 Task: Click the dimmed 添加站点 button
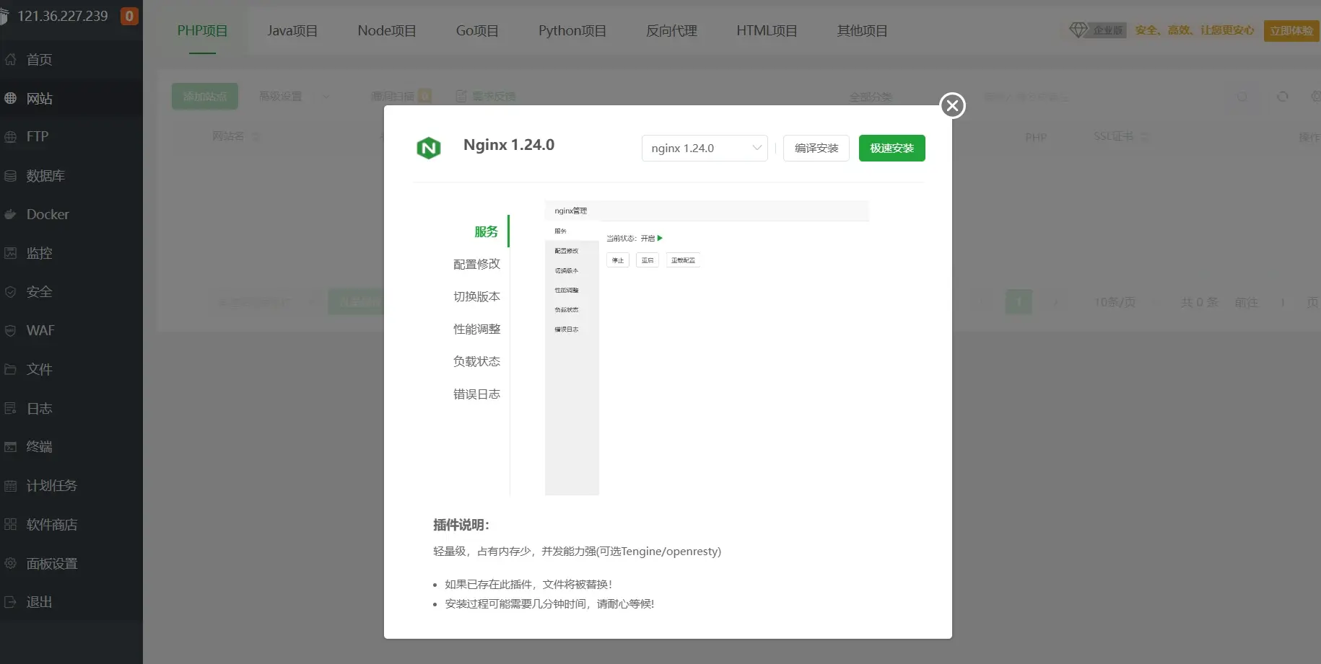click(x=205, y=96)
